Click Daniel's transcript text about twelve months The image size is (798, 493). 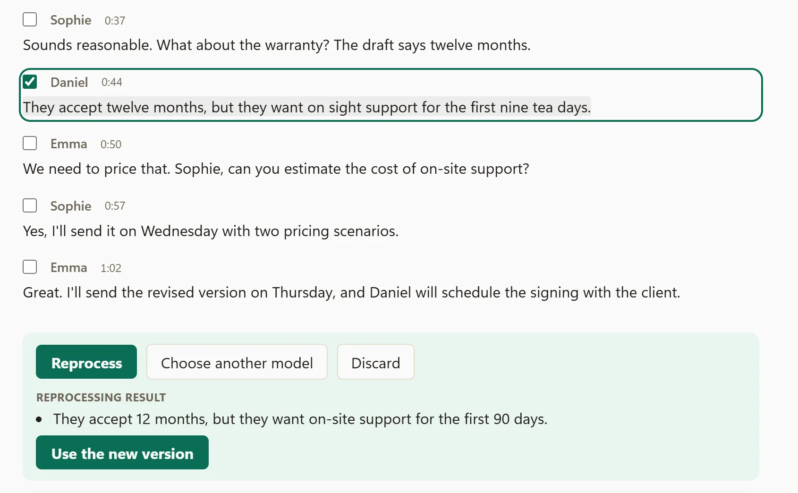click(307, 107)
